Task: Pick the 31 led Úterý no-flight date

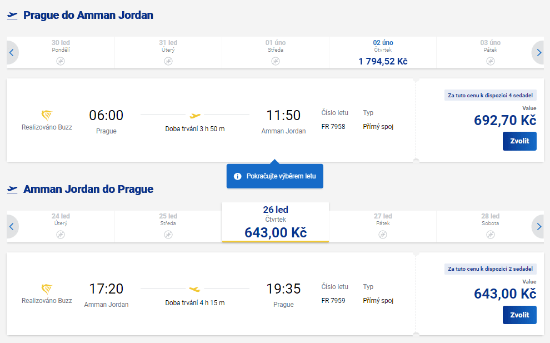Action: (x=168, y=53)
